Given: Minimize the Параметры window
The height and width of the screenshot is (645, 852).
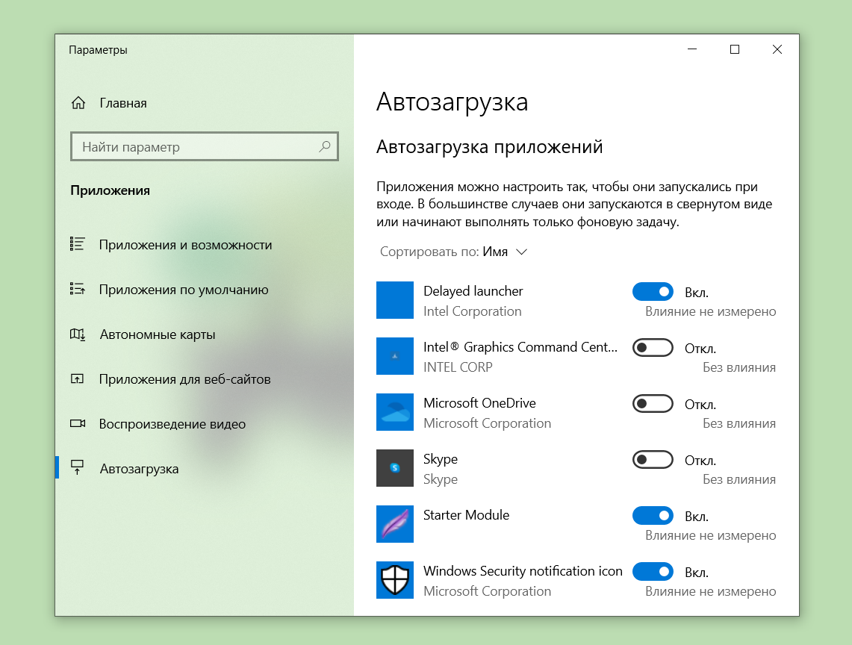Looking at the screenshot, I should pos(692,49).
